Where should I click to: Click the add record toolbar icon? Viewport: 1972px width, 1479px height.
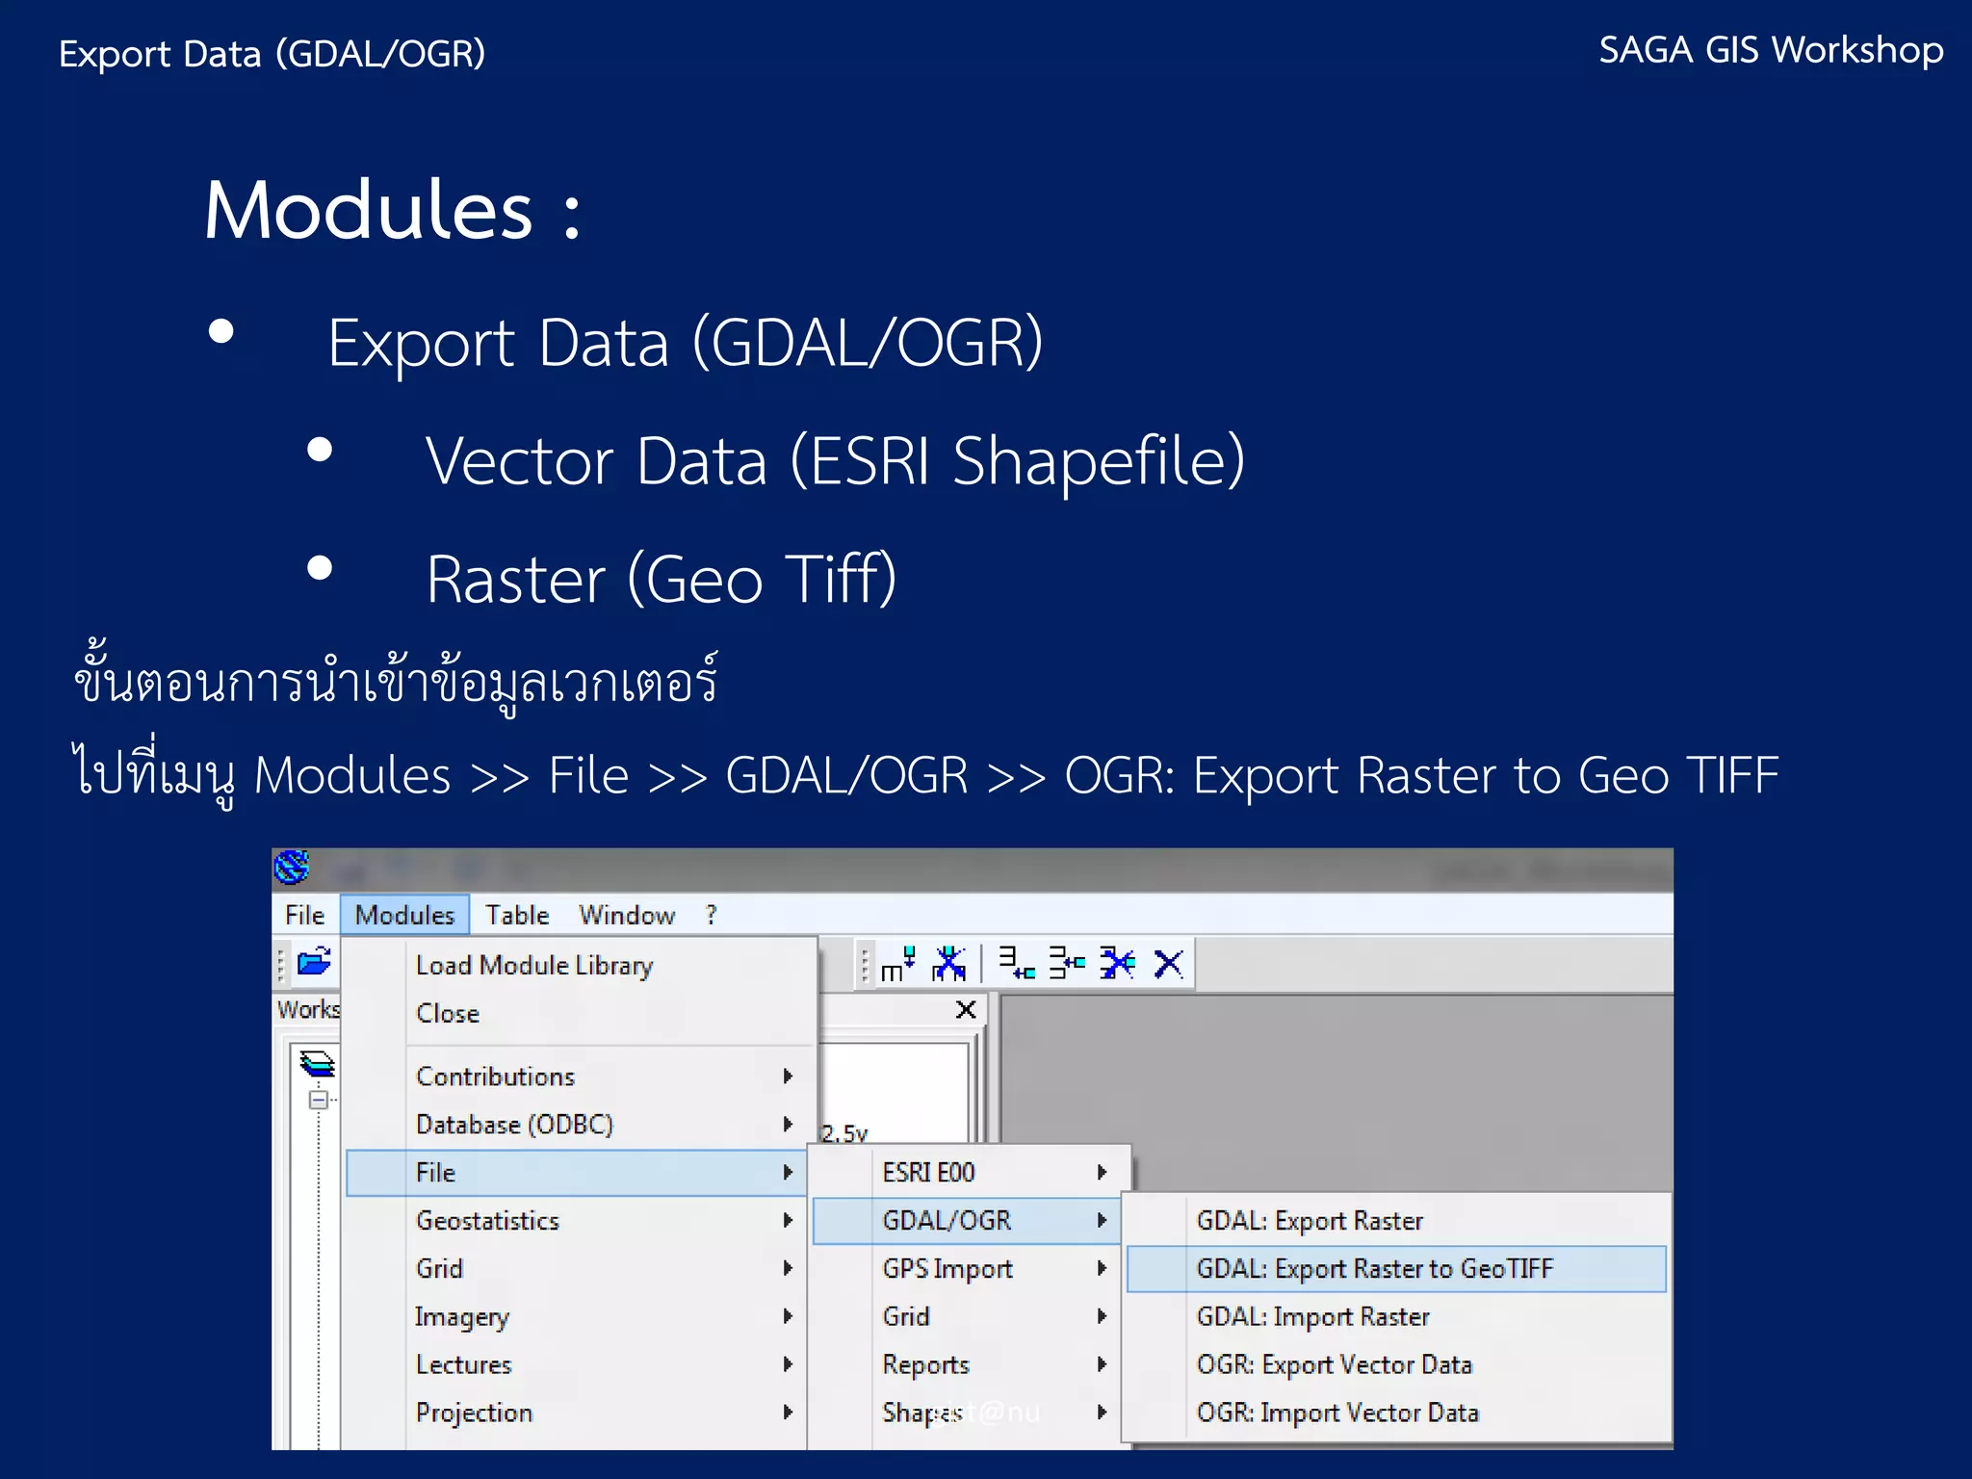[1016, 963]
